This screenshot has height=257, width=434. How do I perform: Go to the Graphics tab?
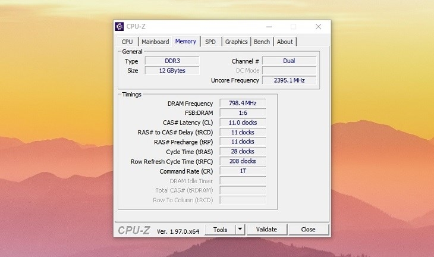pos(236,42)
